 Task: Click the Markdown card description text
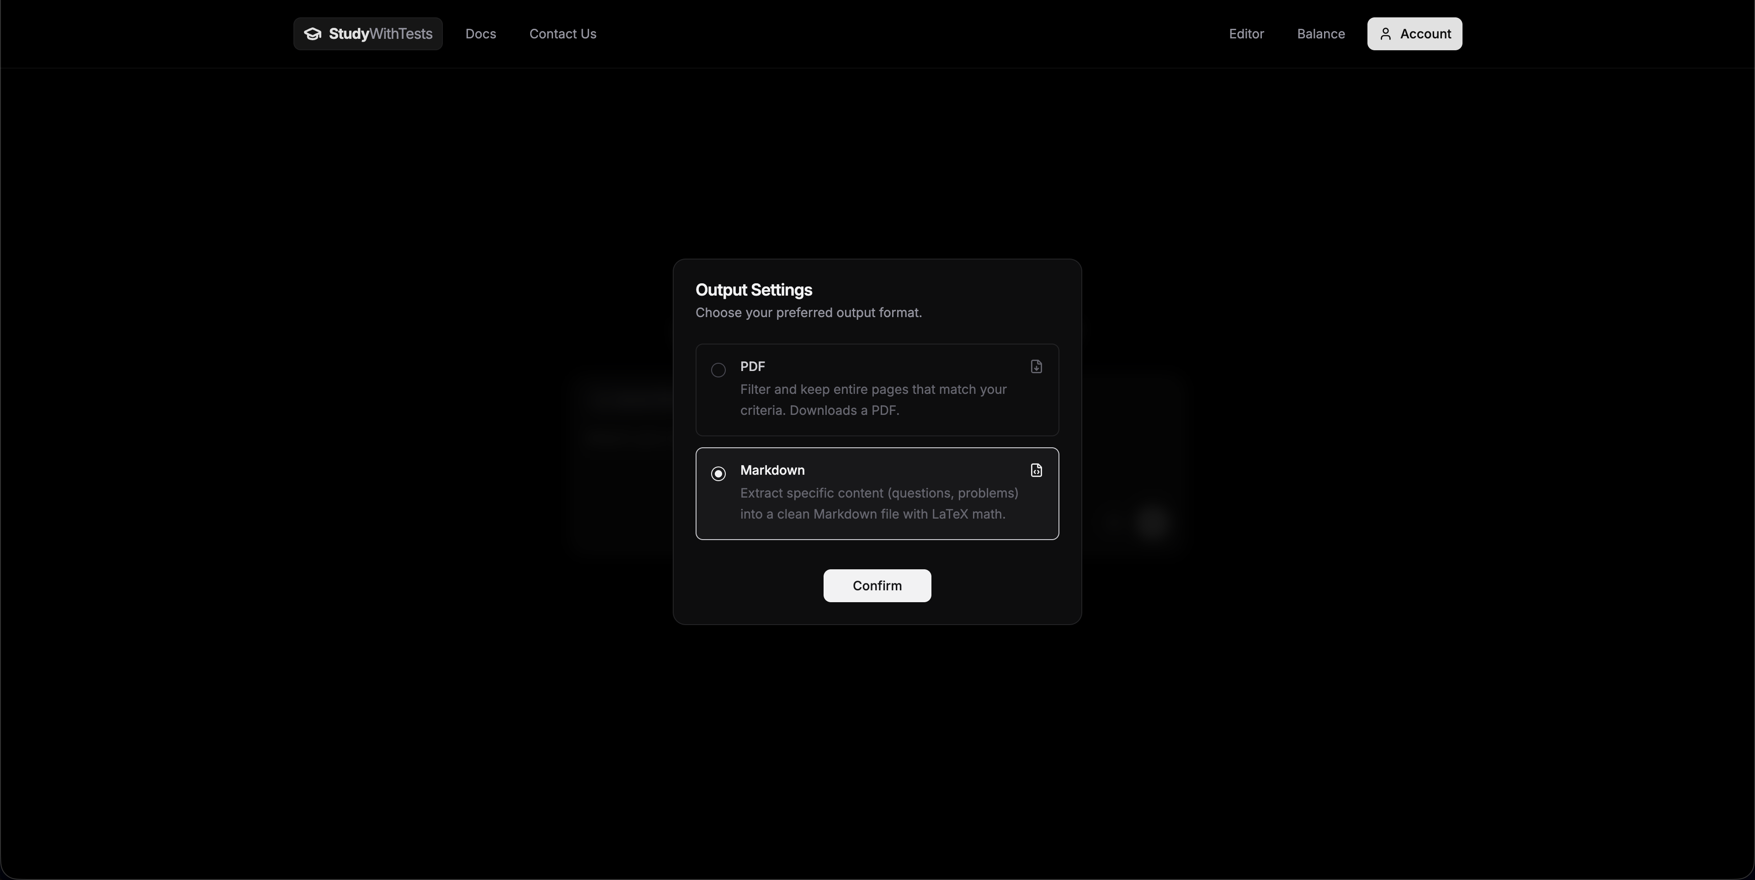(879, 504)
